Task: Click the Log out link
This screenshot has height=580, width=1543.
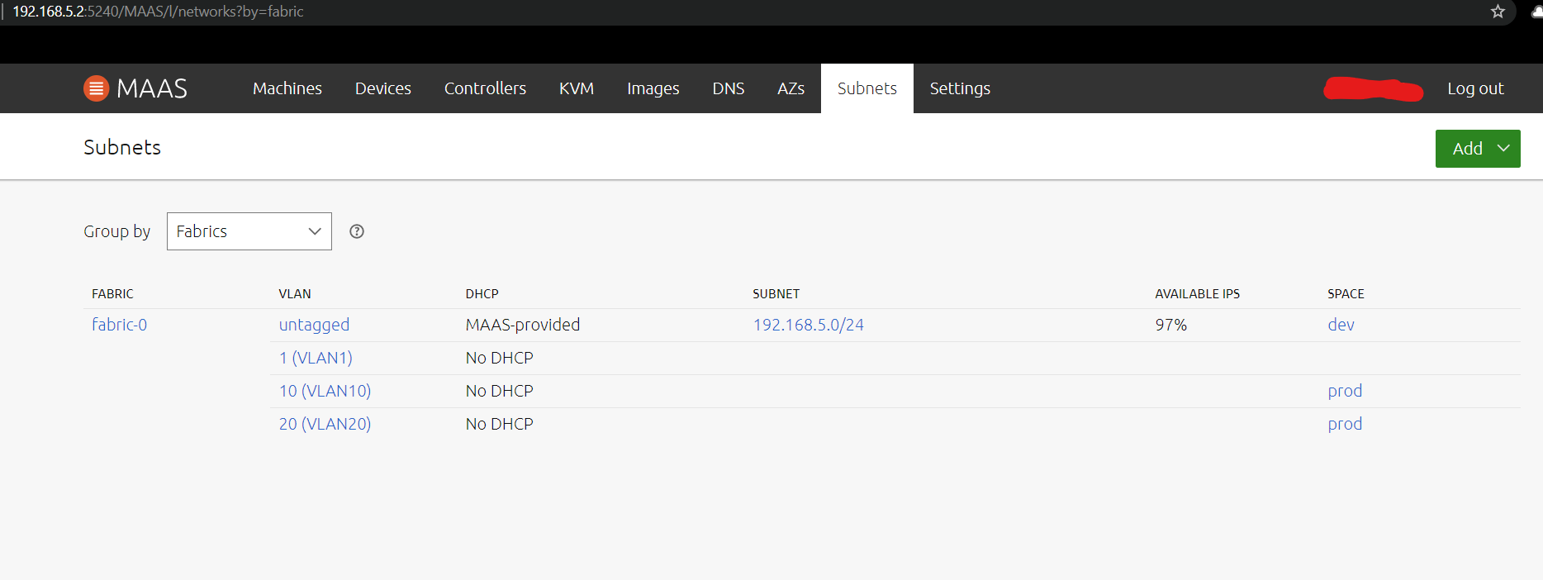Action: click(1474, 88)
